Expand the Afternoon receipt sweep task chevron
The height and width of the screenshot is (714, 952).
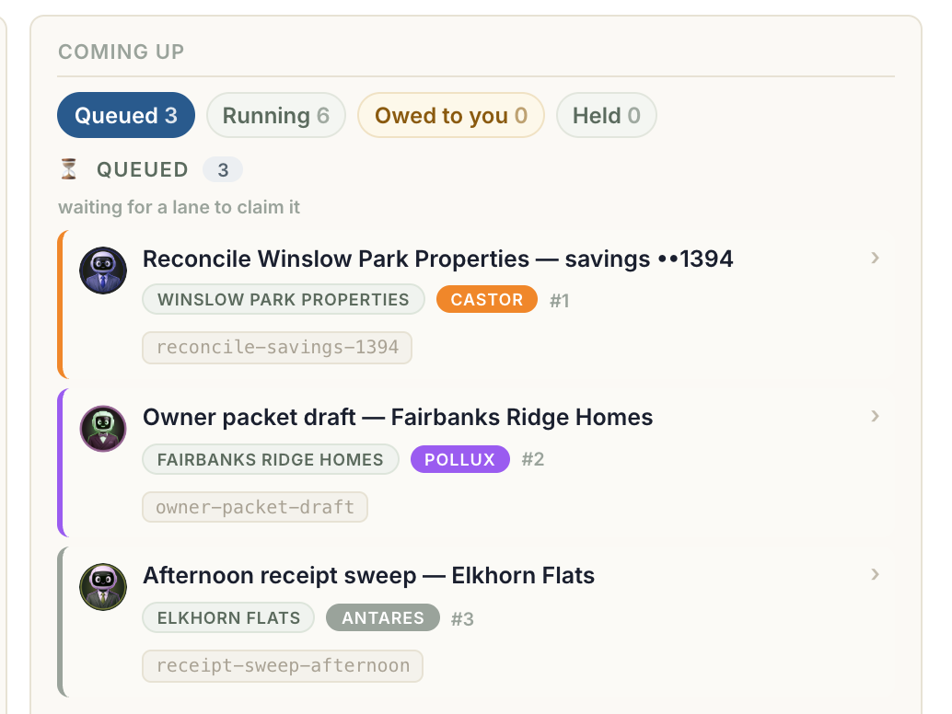coord(875,574)
